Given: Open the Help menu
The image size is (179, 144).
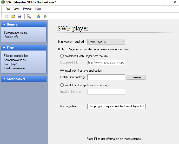Looking at the screenshot, I should click(x=38, y=9).
